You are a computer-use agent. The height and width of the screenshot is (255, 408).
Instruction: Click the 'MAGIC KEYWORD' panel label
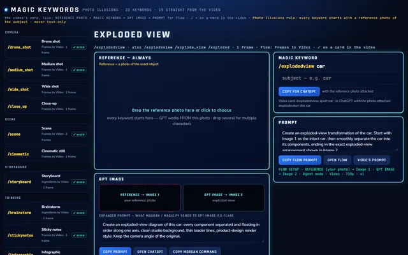(x=298, y=58)
